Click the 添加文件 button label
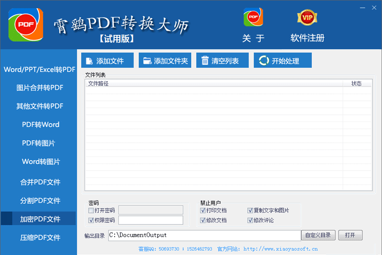The height and width of the screenshot is (255, 382). click(110, 61)
